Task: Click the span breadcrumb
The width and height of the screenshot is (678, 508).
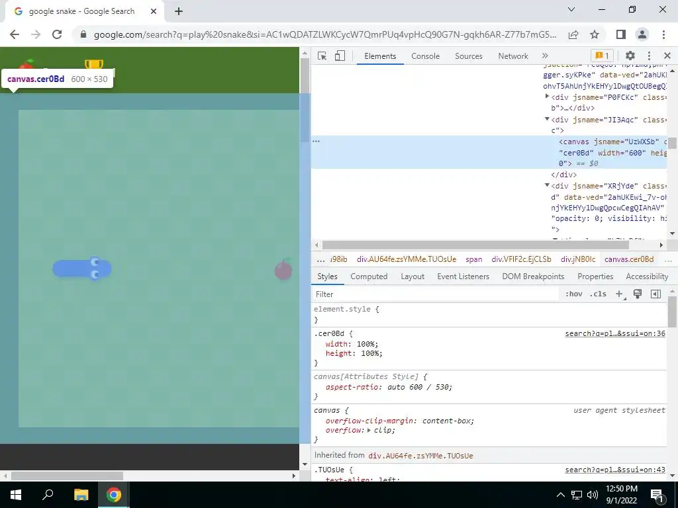Action: (x=474, y=259)
